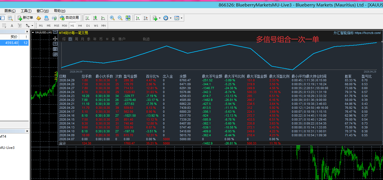Click the chart shift icon
This screenshot has height=180, width=383.
145,18
